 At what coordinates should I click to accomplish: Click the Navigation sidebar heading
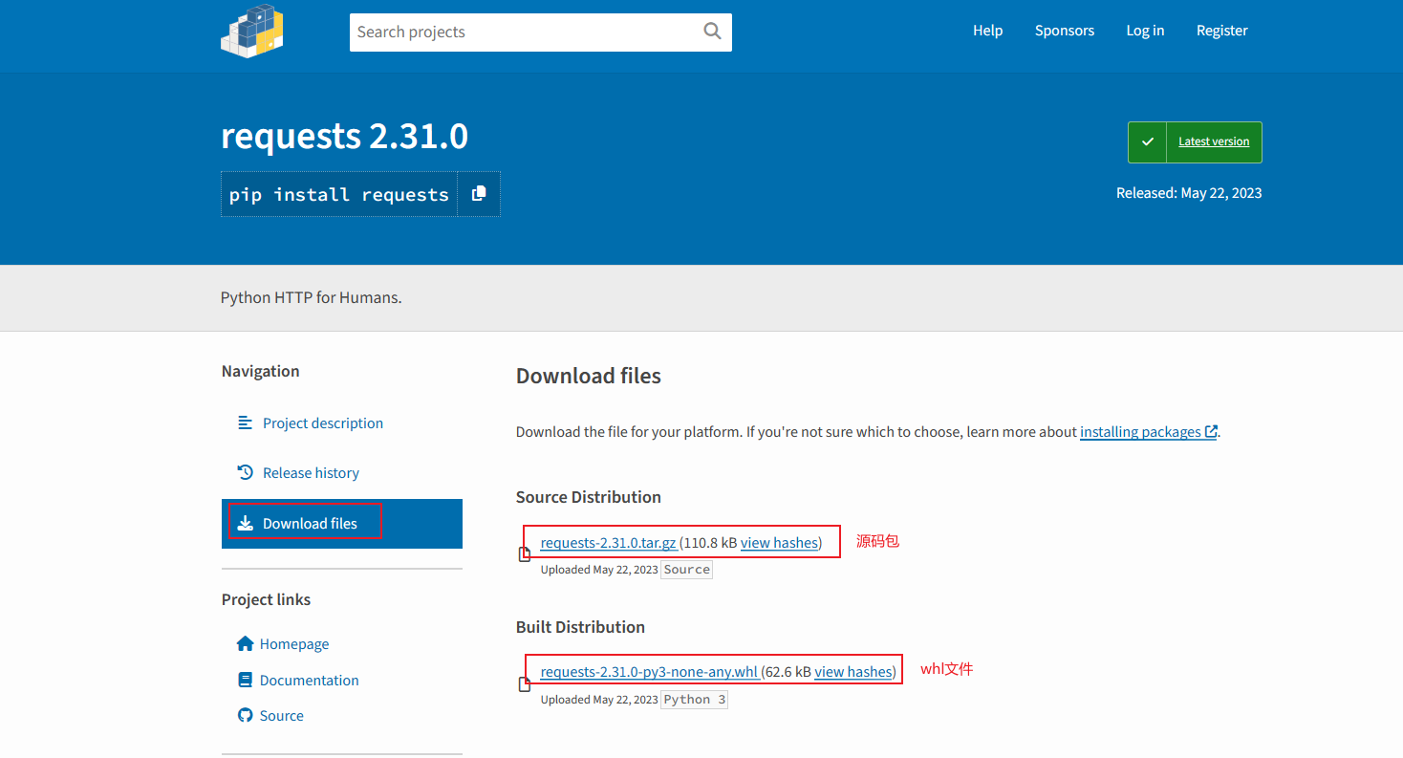tap(261, 371)
